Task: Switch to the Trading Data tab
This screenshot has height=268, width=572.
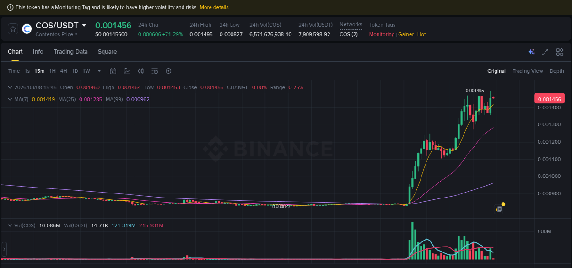Action: tap(70, 52)
